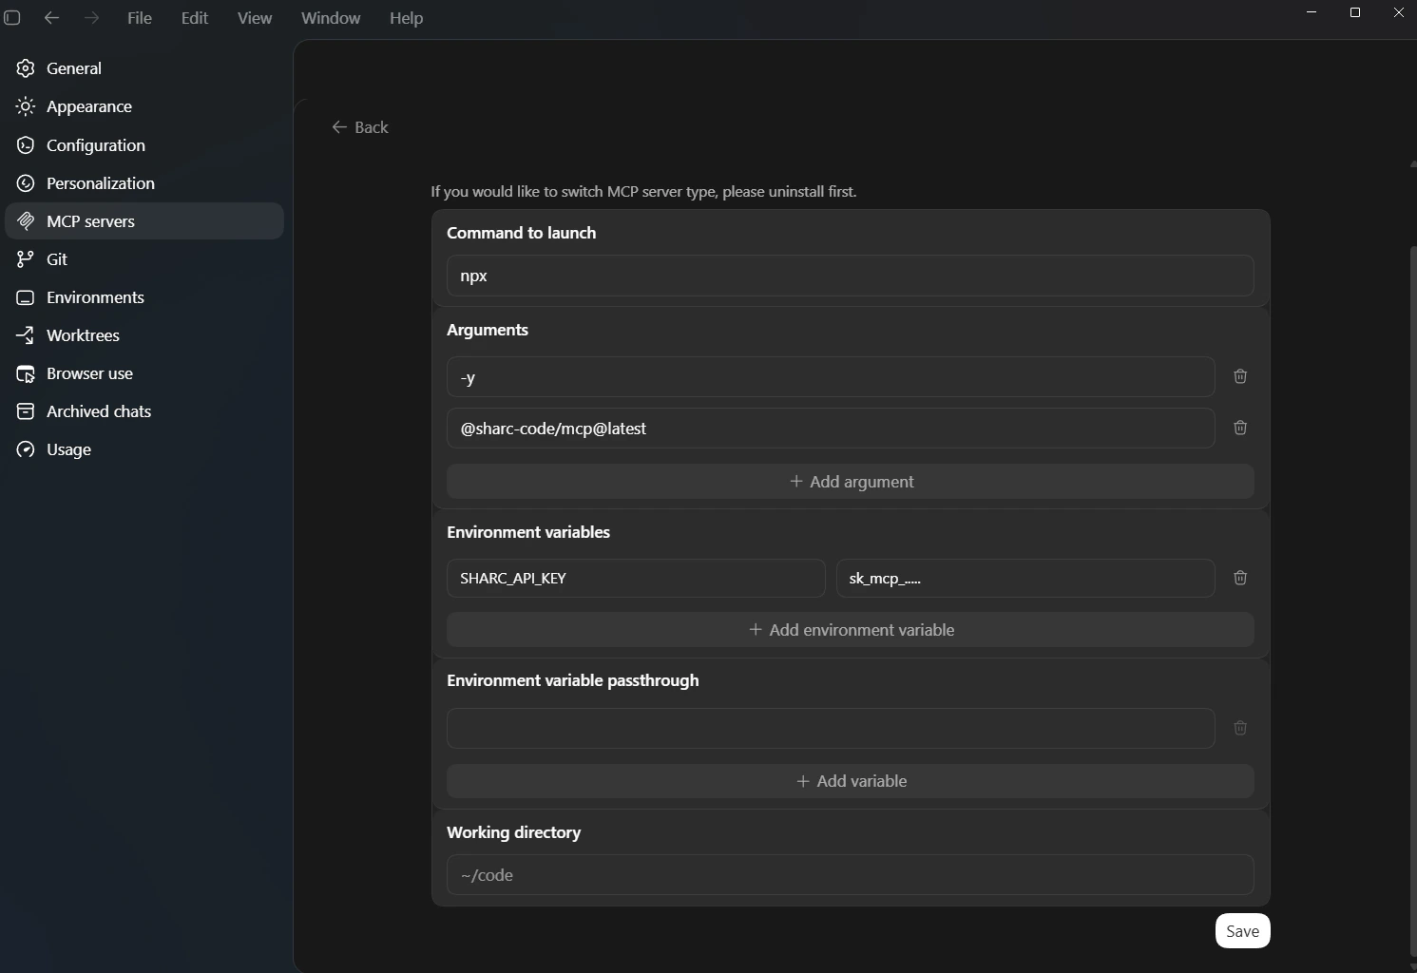The image size is (1417, 973).
Task: Select MCP servers in sidebar
Action: pos(144,221)
